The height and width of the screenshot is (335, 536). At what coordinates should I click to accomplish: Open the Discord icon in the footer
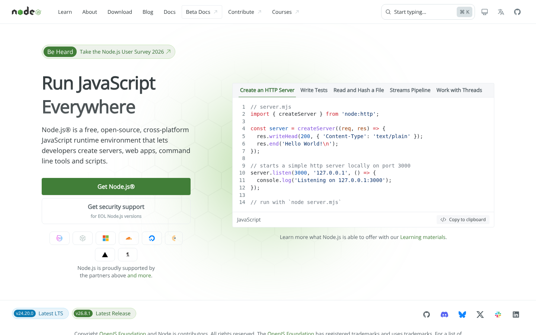444,315
